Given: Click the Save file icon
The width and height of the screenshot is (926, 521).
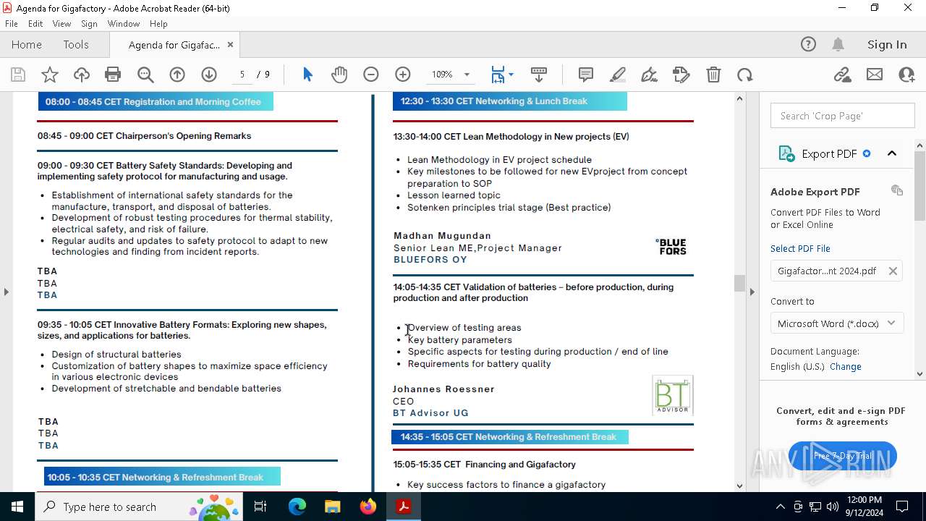Looking at the screenshot, I should click(18, 75).
